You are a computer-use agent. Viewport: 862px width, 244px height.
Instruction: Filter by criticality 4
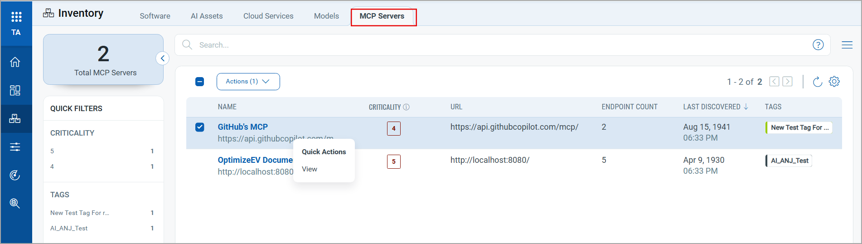[x=102, y=166]
